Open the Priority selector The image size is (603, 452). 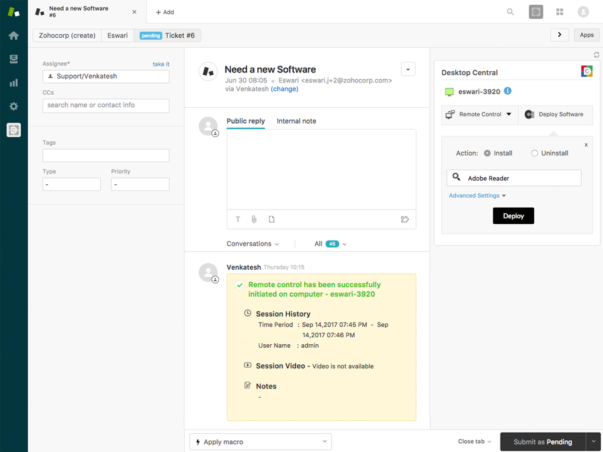[140, 184]
